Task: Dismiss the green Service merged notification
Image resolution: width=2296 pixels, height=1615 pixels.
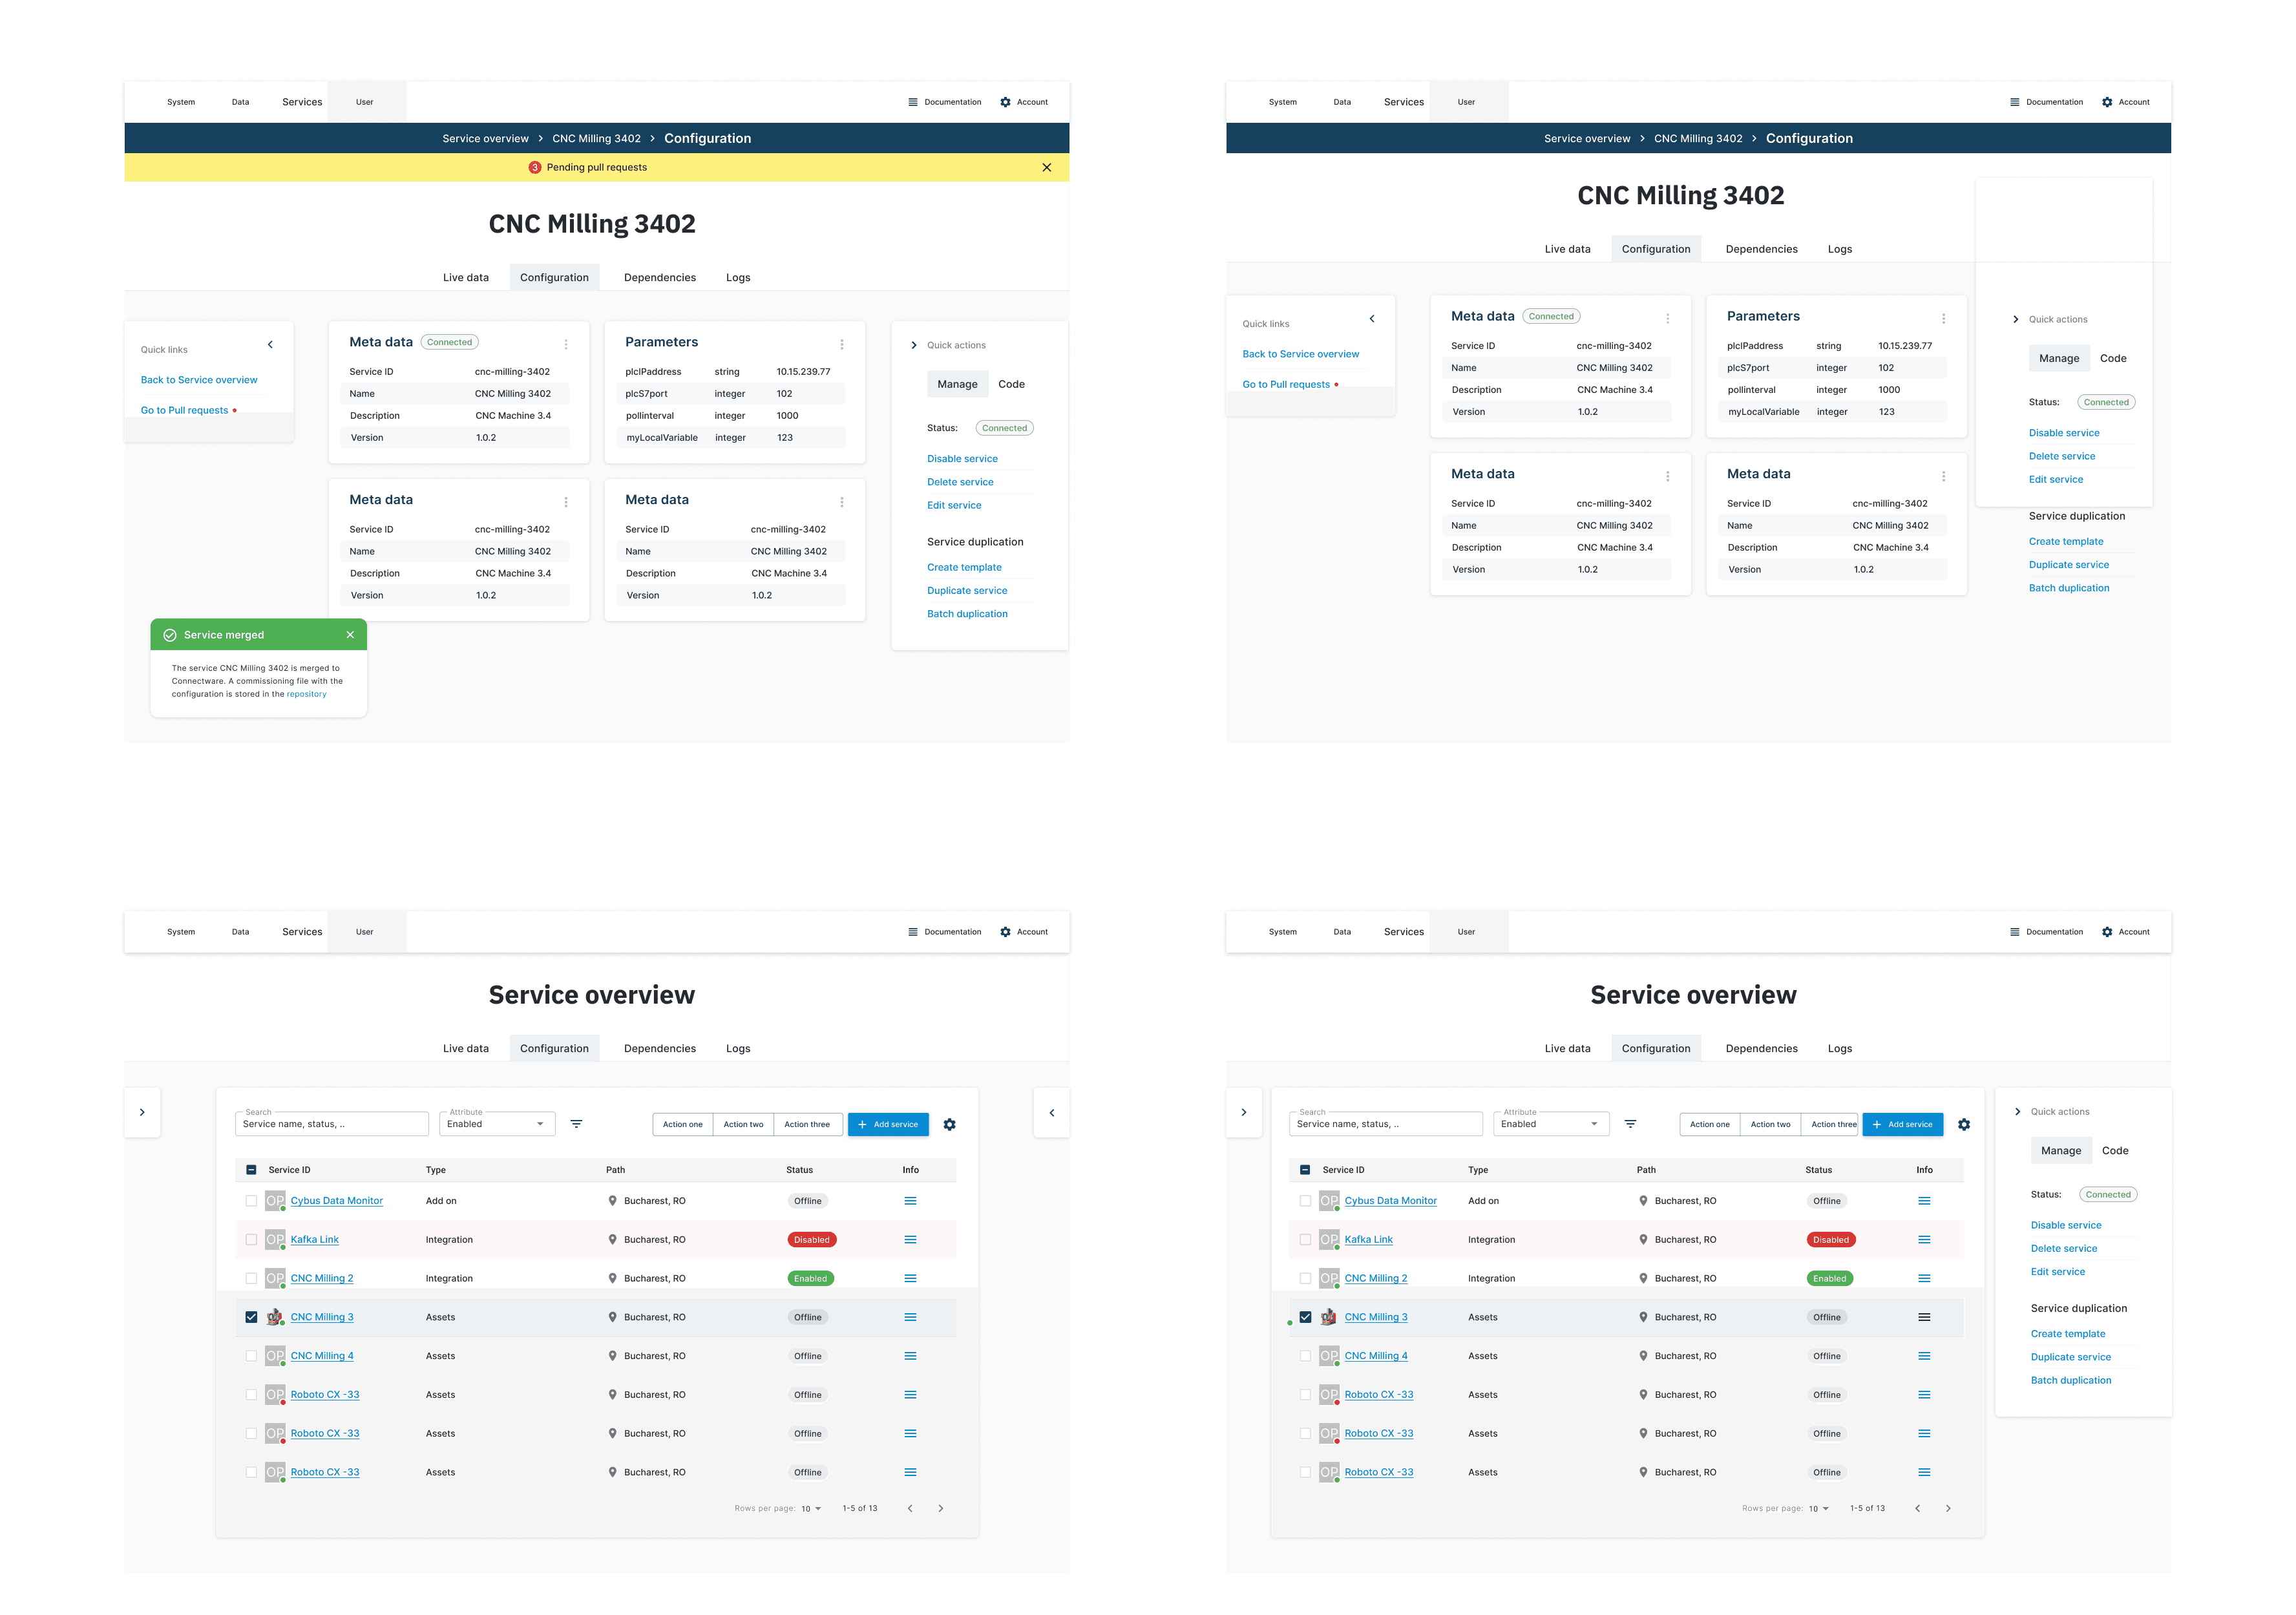Action: click(350, 635)
